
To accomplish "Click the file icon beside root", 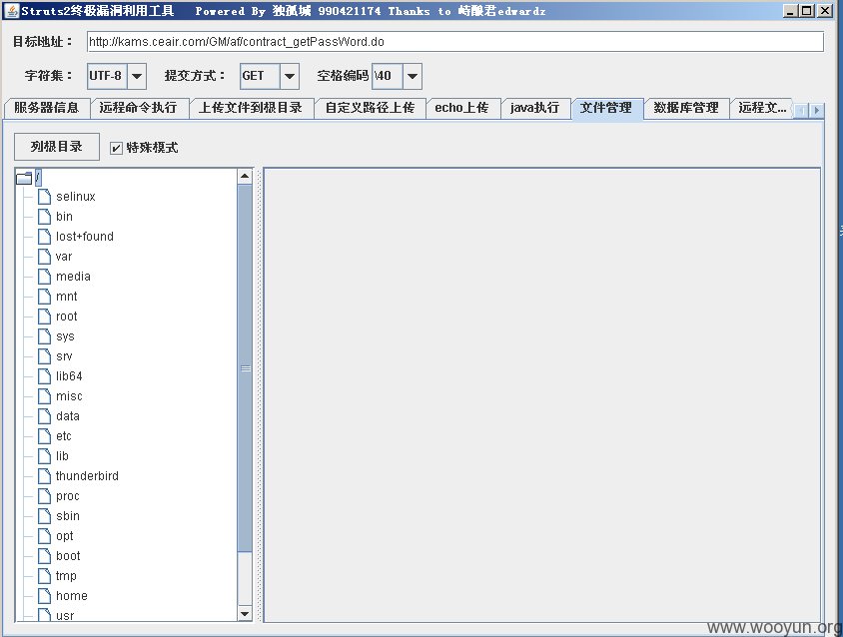I will coord(45,317).
